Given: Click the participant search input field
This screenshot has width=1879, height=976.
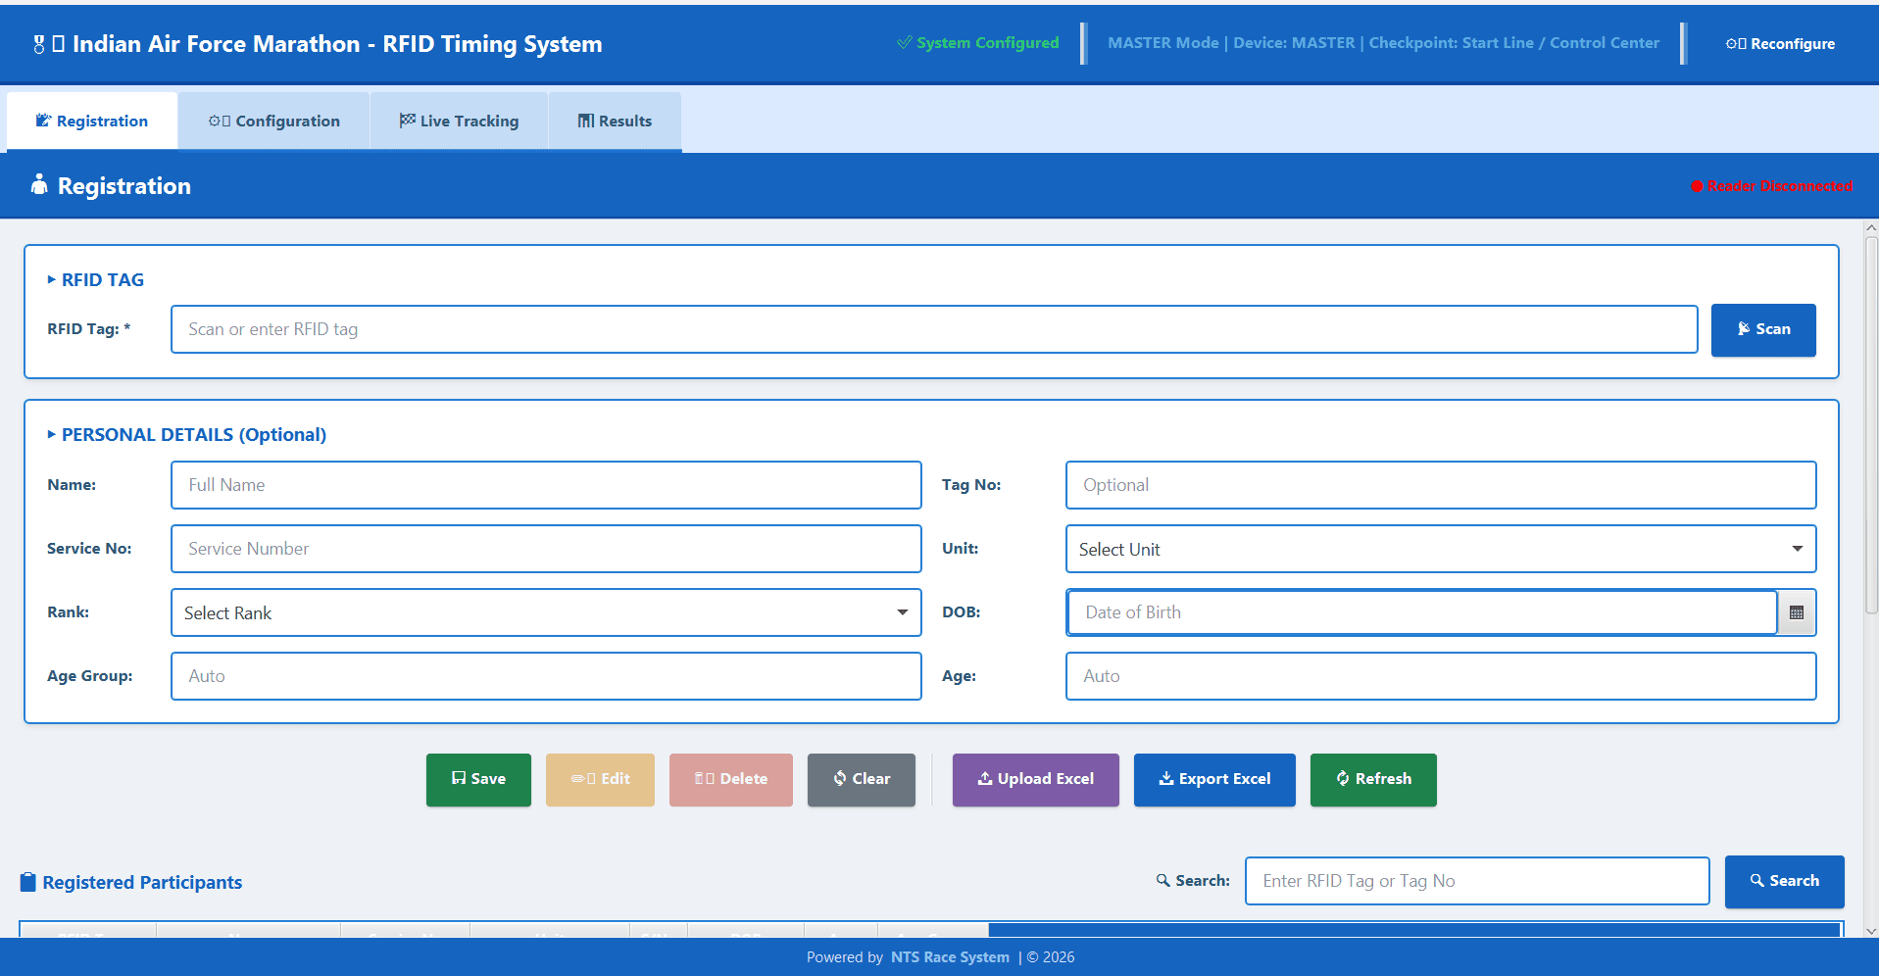Looking at the screenshot, I should [x=1477, y=881].
